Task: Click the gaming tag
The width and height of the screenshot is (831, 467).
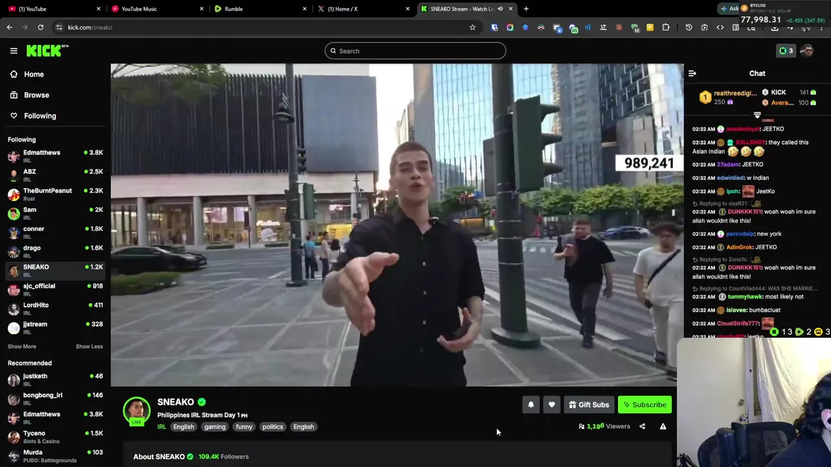Action: pos(215,427)
